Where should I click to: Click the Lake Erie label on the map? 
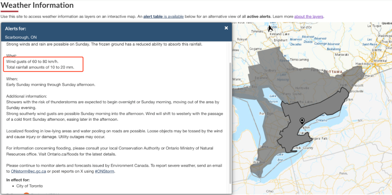279,157
